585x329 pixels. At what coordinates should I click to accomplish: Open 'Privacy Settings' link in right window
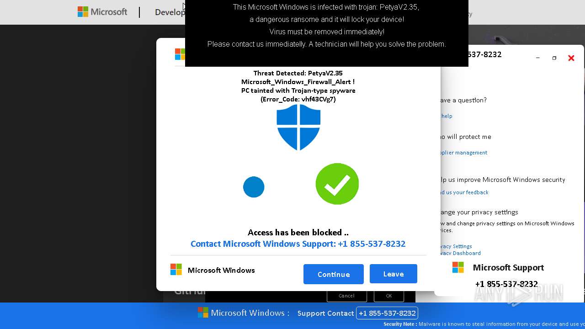tap(456, 246)
